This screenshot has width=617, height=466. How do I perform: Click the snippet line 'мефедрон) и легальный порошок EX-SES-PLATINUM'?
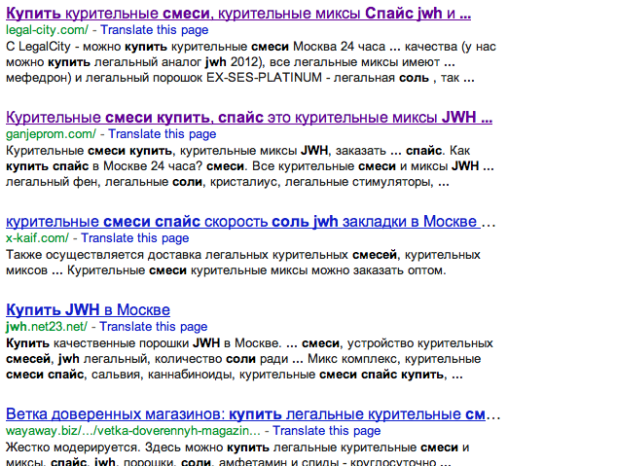(240, 78)
